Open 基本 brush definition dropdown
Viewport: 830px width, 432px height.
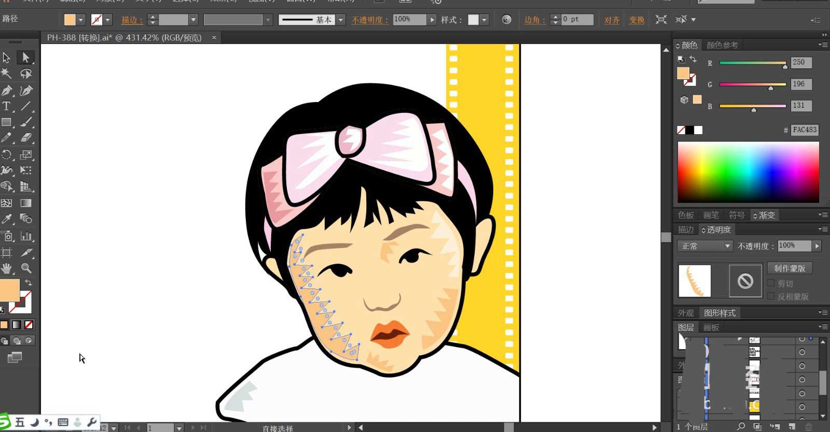tap(341, 20)
